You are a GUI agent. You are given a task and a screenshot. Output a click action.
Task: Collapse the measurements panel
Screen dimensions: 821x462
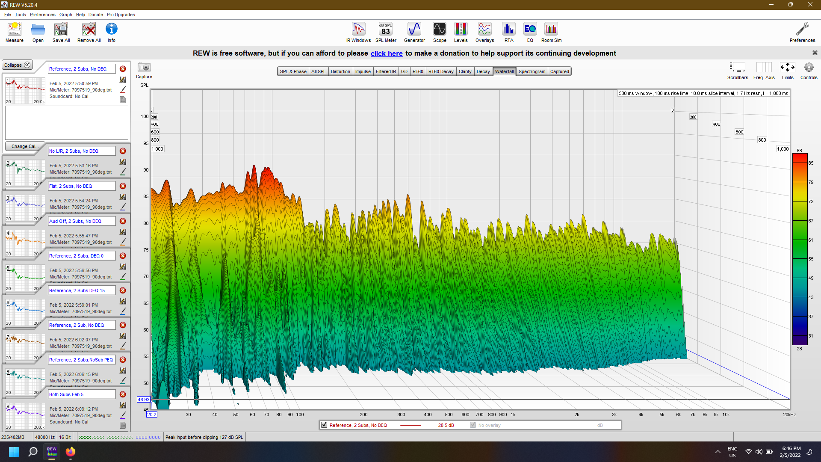tap(18, 65)
